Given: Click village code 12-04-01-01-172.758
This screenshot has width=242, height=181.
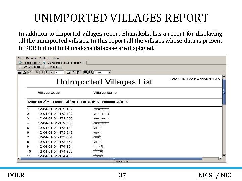Looking at the screenshot, I should [x=55, y=123].
